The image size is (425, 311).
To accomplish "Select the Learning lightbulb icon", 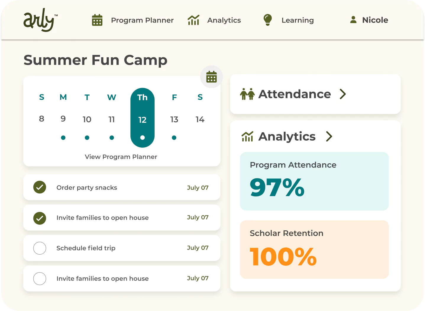I will point(267,20).
